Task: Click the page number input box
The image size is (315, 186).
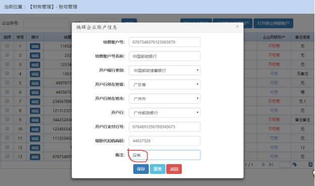Action: (x=285, y=165)
